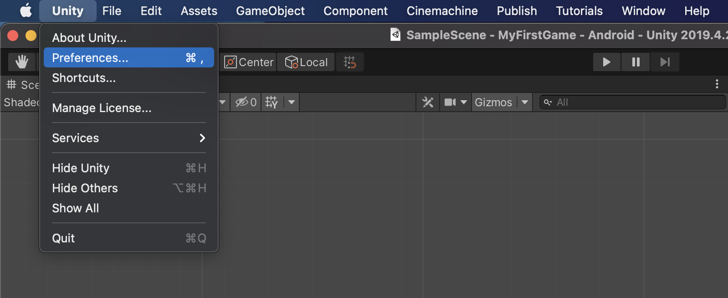Viewport: 728px width, 298px height.
Task: Open About Unity
Action: [x=129, y=38]
